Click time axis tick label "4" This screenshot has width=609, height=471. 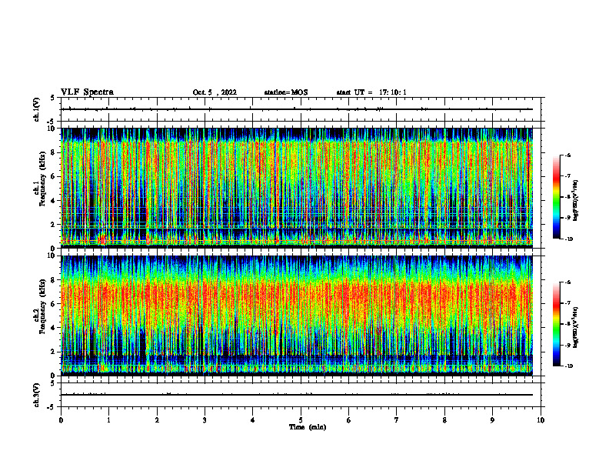tap(253, 420)
